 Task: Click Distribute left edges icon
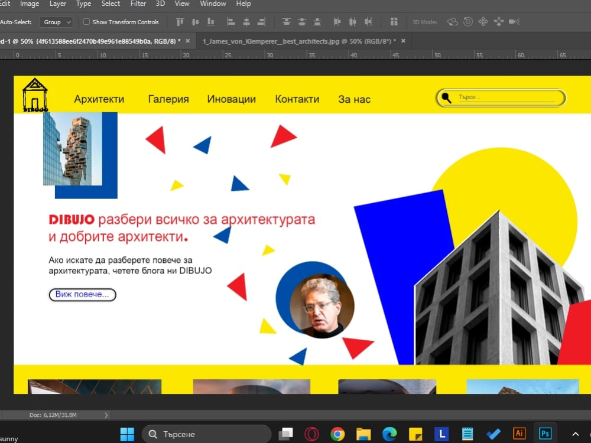[x=337, y=22]
